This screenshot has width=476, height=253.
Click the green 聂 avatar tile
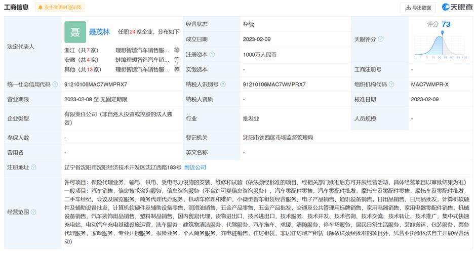tap(75, 32)
